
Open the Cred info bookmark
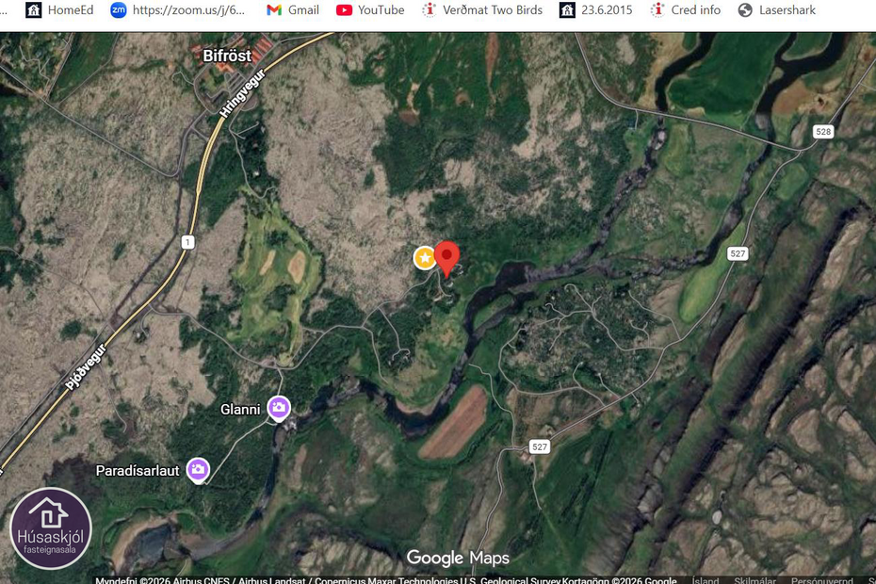[x=685, y=10]
